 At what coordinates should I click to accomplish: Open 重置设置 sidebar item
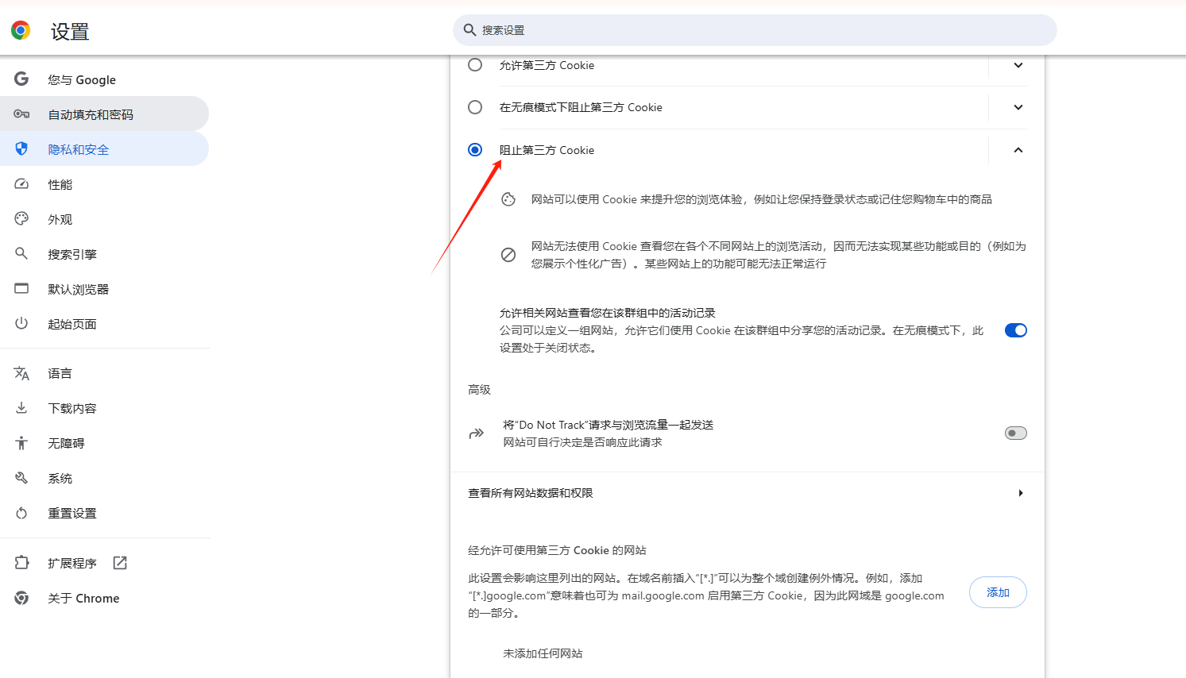coord(104,513)
